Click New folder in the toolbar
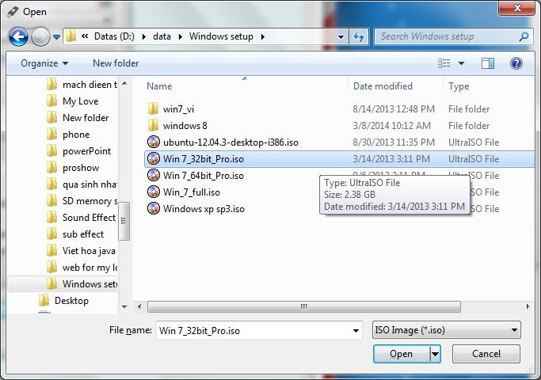Viewport: 541px width, 380px height. point(116,63)
